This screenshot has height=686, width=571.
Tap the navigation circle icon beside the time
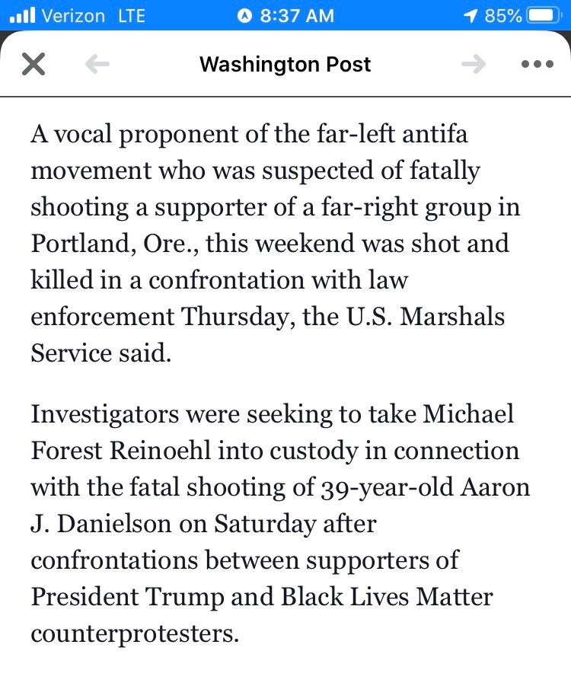244,15
